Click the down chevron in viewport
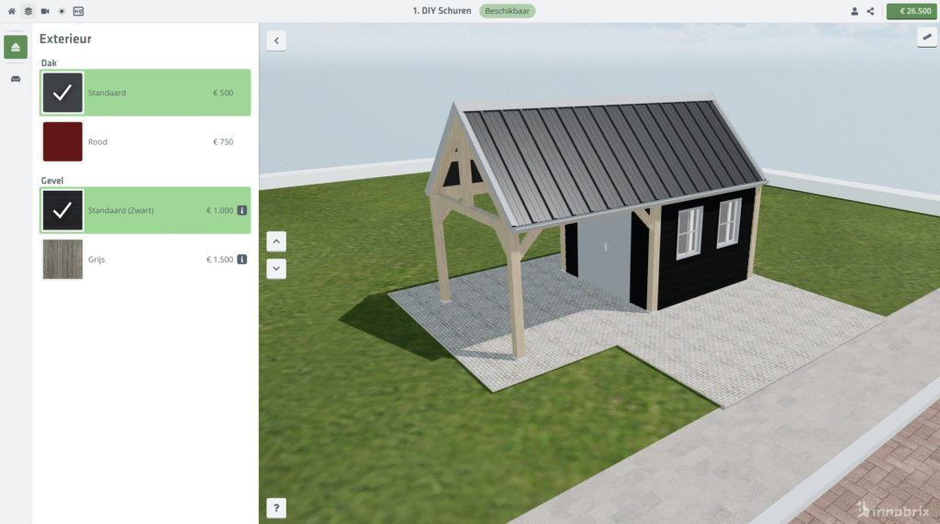 [x=277, y=269]
